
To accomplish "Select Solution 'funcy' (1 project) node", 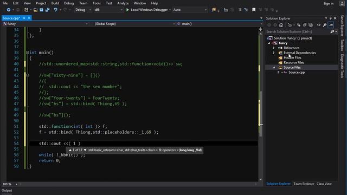I will pos(293,38).
